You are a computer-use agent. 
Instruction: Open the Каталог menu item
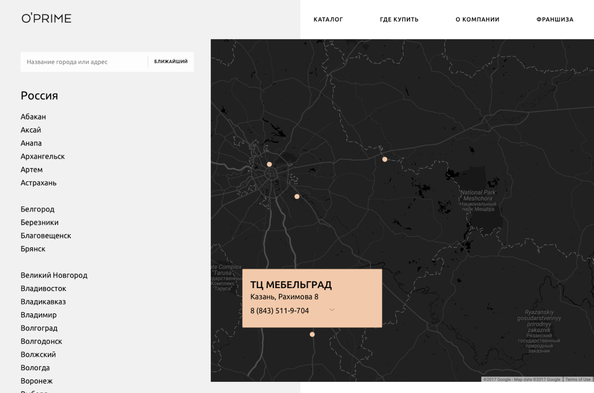[328, 19]
